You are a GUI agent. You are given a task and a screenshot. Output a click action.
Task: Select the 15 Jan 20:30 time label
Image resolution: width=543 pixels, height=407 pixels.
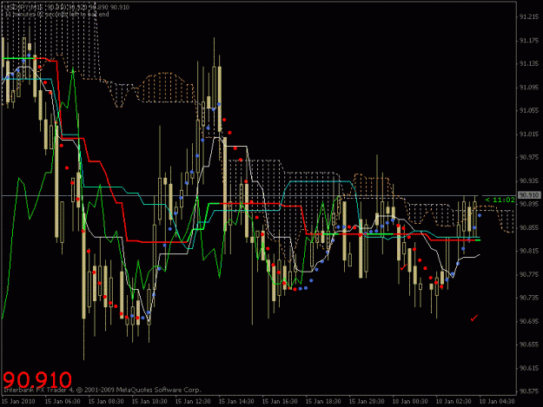367,402
